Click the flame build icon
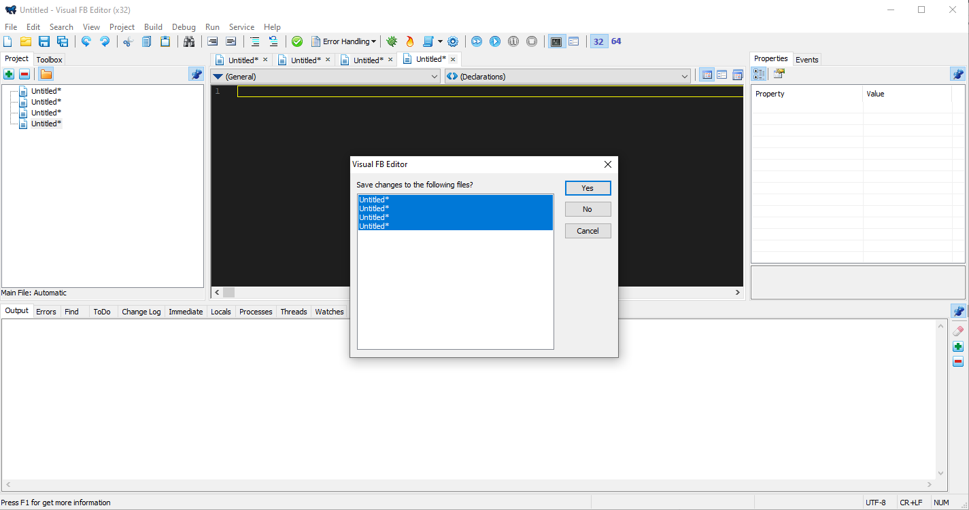This screenshot has height=510, width=969. tap(409, 41)
